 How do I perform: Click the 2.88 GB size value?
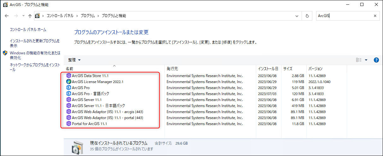click(x=298, y=76)
